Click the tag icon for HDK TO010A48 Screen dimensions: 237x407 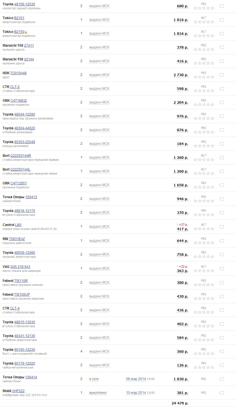coord(222,75)
